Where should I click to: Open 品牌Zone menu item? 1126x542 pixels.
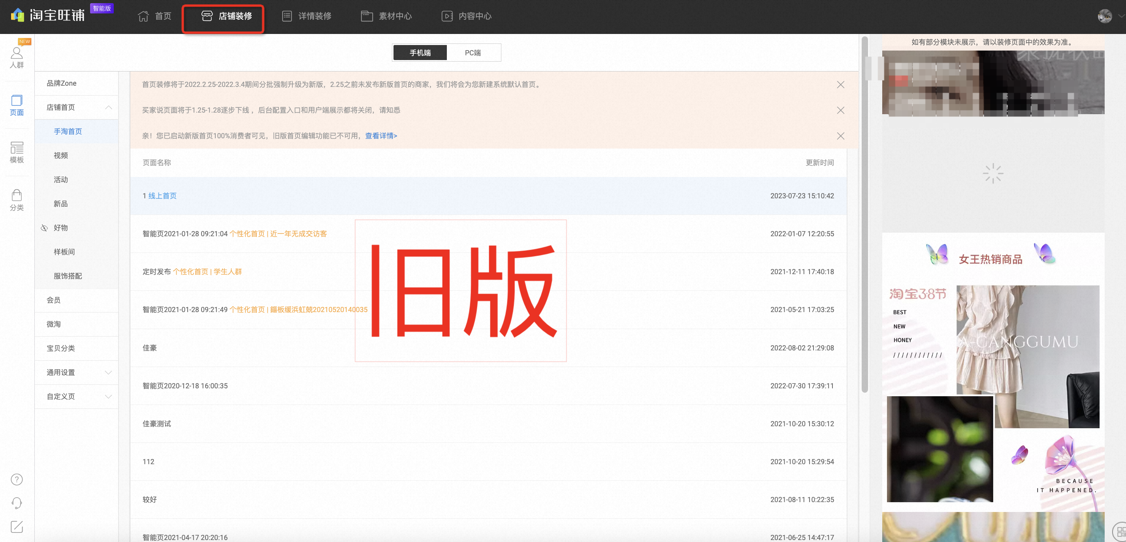(x=77, y=83)
